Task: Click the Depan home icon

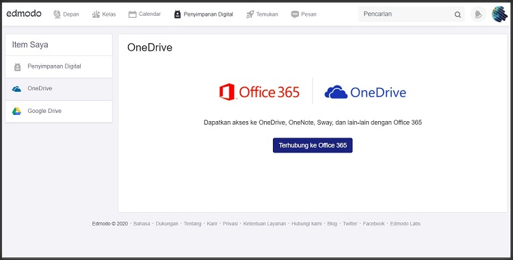Action: (57, 14)
